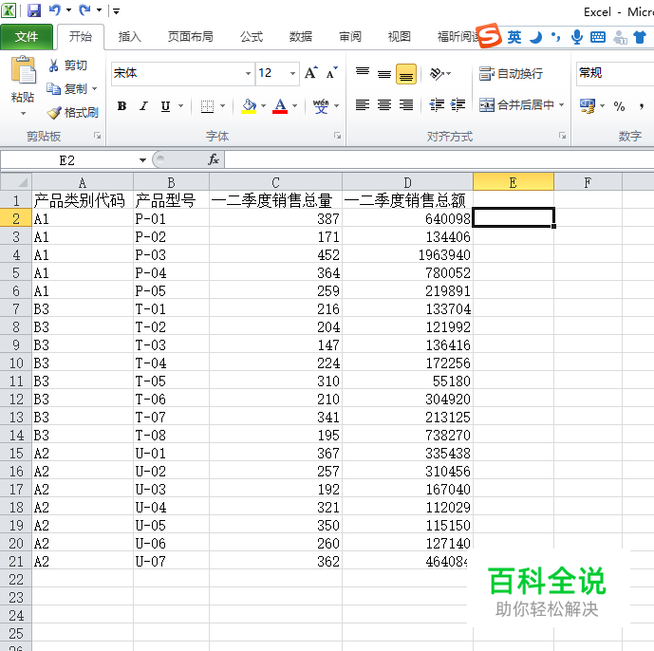This screenshot has height=651, width=654.
Task: Click the Save icon in quick access toolbar
Action: 34,10
